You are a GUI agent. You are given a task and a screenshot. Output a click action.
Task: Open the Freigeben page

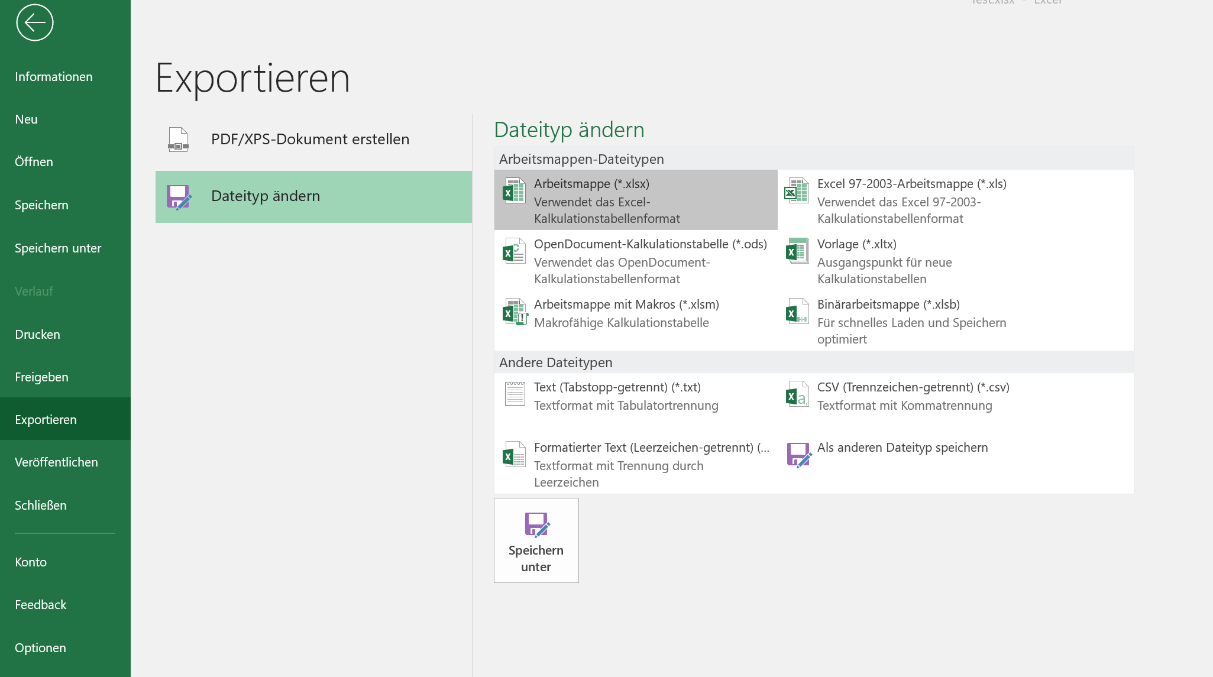[65, 377]
